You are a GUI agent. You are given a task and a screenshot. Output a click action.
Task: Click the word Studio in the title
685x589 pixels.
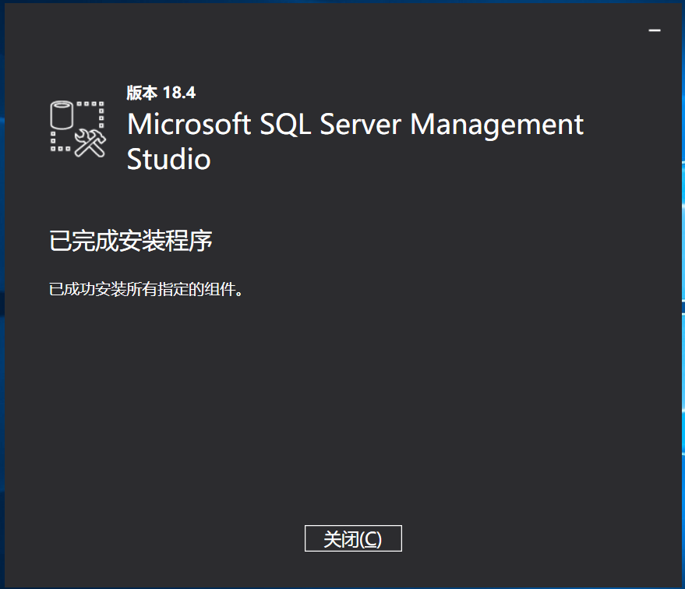tap(168, 160)
